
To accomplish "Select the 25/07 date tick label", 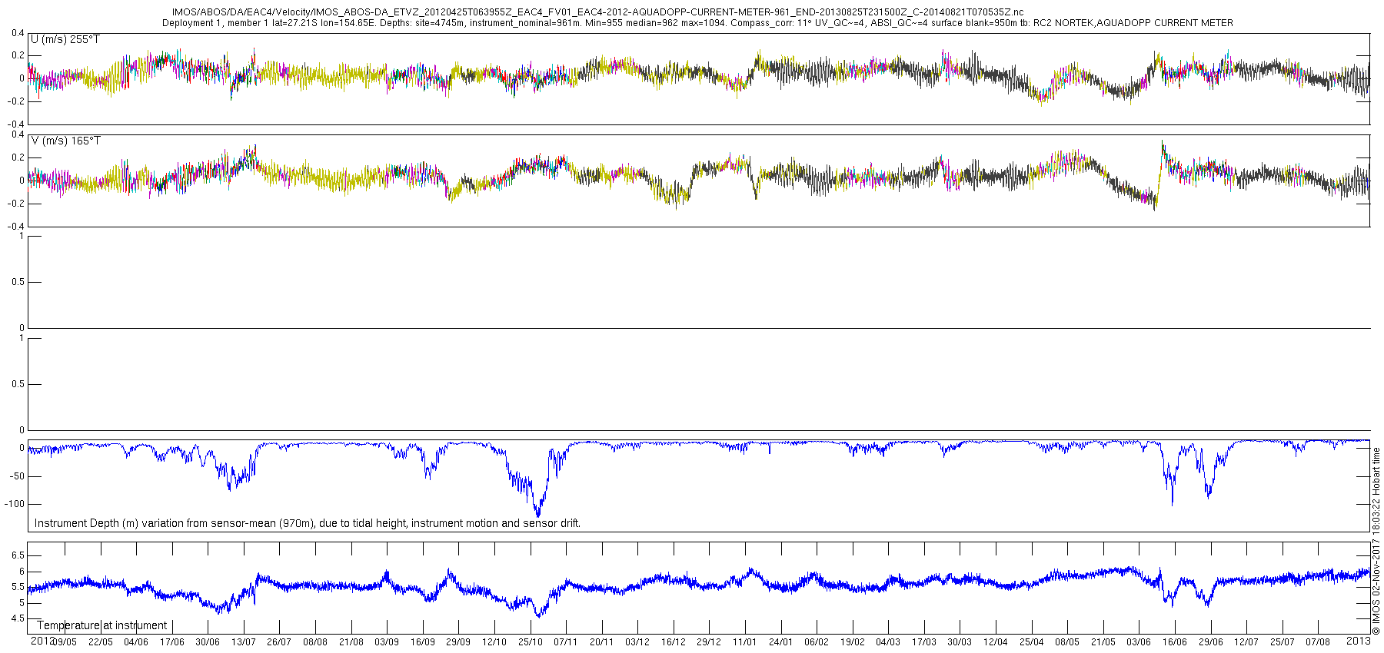I will click(x=1283, y=642).
